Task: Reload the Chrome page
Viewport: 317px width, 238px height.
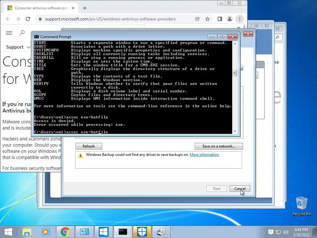Action: click(28, 19)
